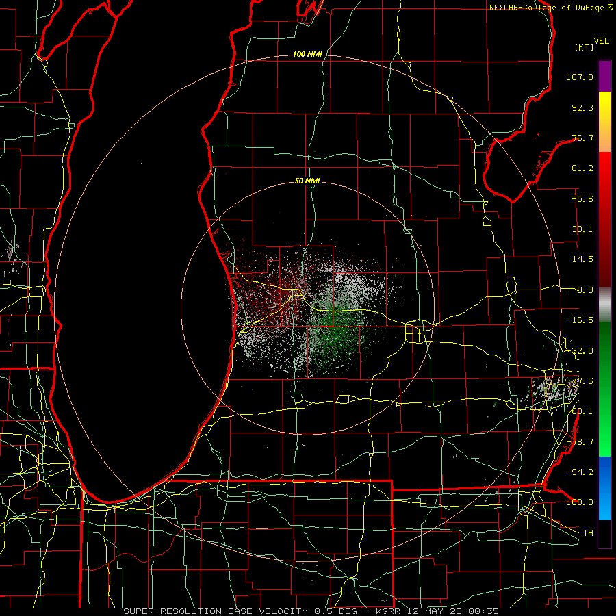Click the 61.2 velocity scale value

582,168
